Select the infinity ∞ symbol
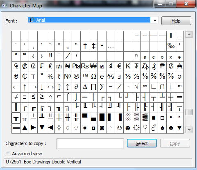The width and height of the screenshot is (197, 170). pos(145,87)
